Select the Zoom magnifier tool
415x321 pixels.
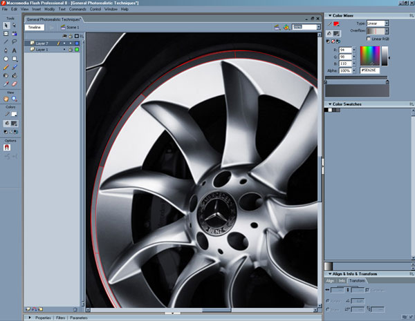click(15, 99)
